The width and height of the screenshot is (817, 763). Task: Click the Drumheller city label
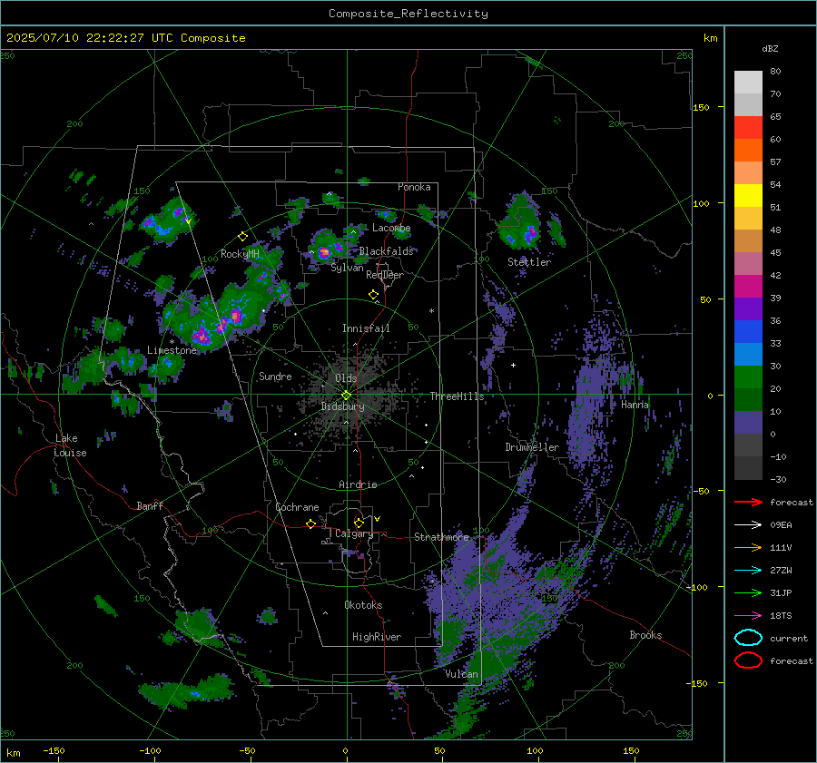(532, 447)
